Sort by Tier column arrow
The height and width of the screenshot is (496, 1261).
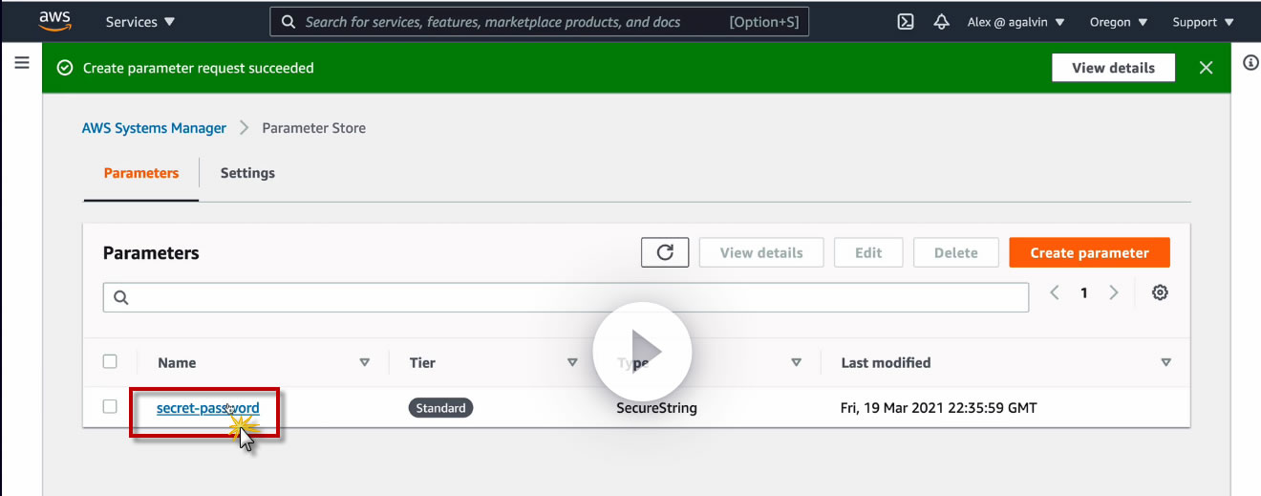(572, 362)
